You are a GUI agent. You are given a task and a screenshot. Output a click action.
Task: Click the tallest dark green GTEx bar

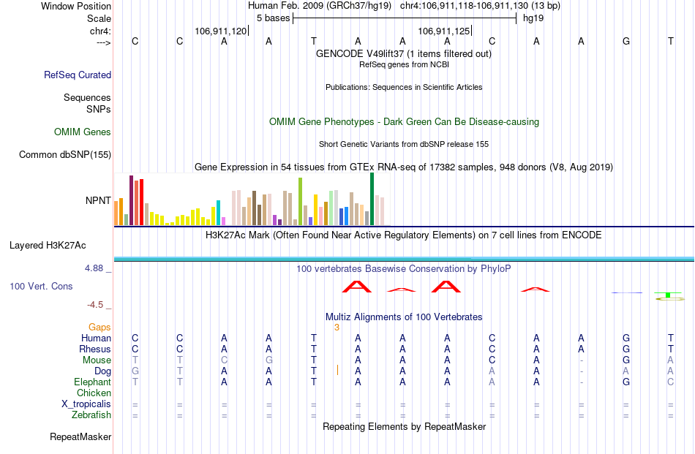pos(372,199)
